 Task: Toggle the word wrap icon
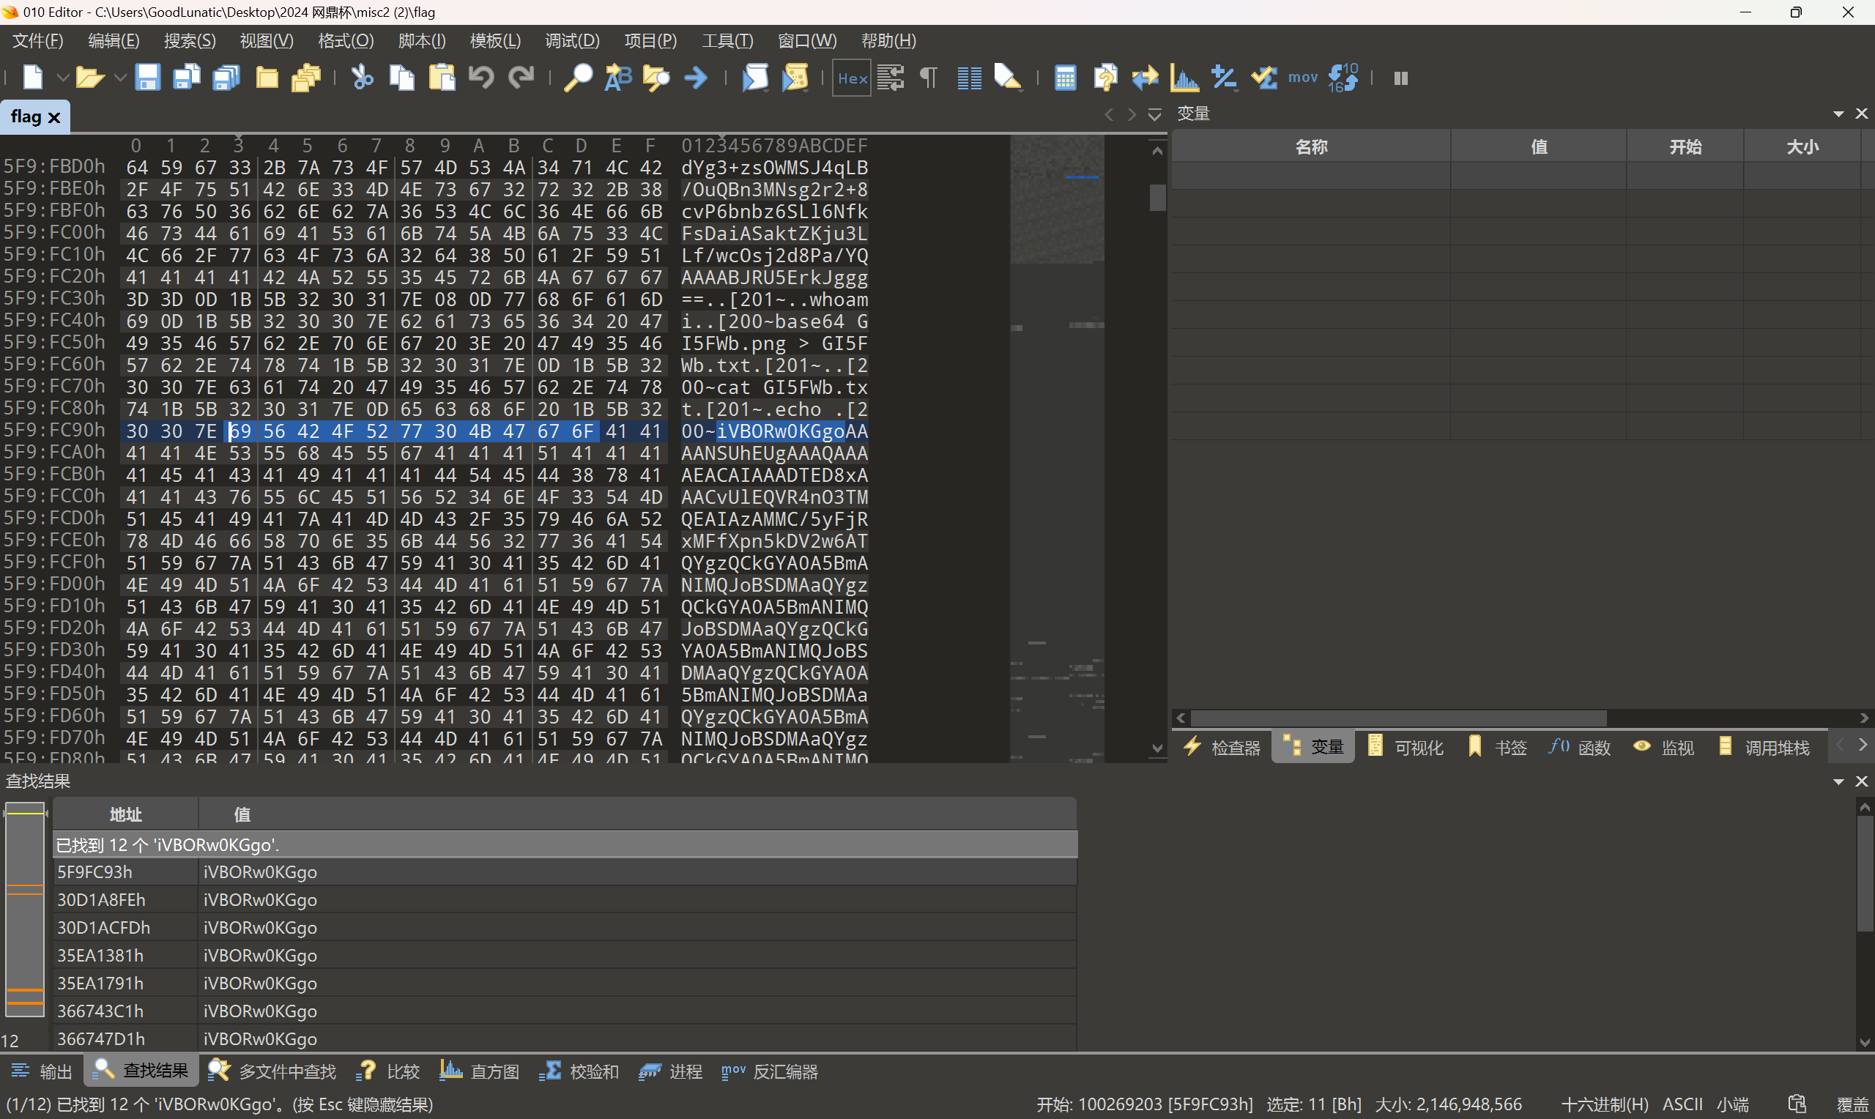tap(891, 78)
